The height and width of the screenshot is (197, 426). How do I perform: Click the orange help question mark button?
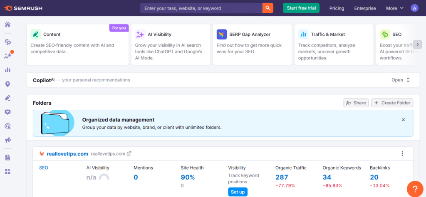click(x=415, y=189)
